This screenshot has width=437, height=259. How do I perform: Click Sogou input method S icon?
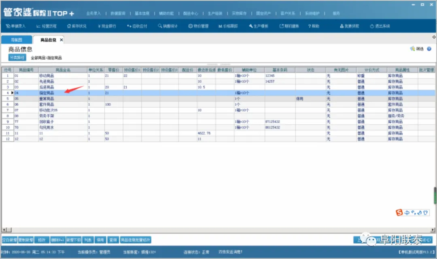[399, 213]
